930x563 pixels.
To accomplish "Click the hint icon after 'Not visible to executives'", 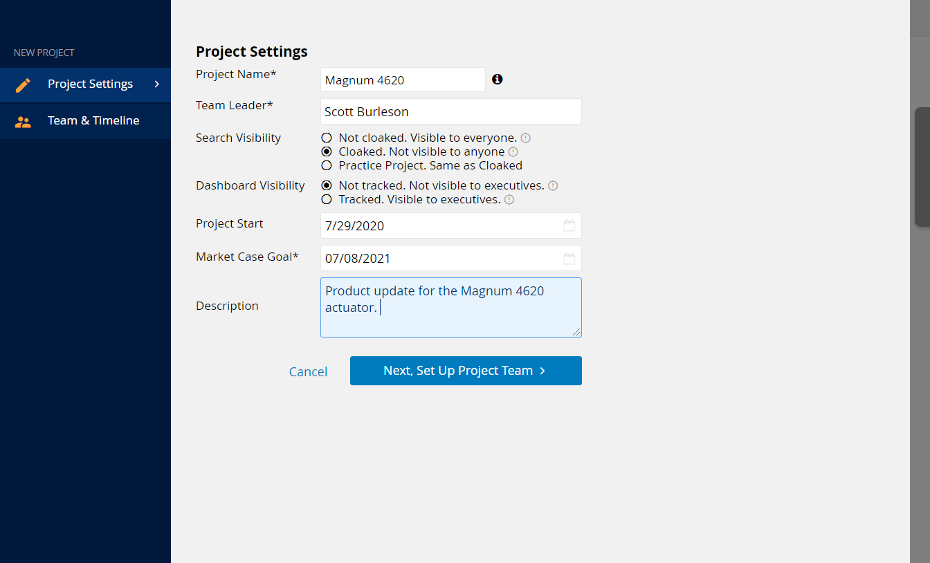I will [x=552, y=186].
